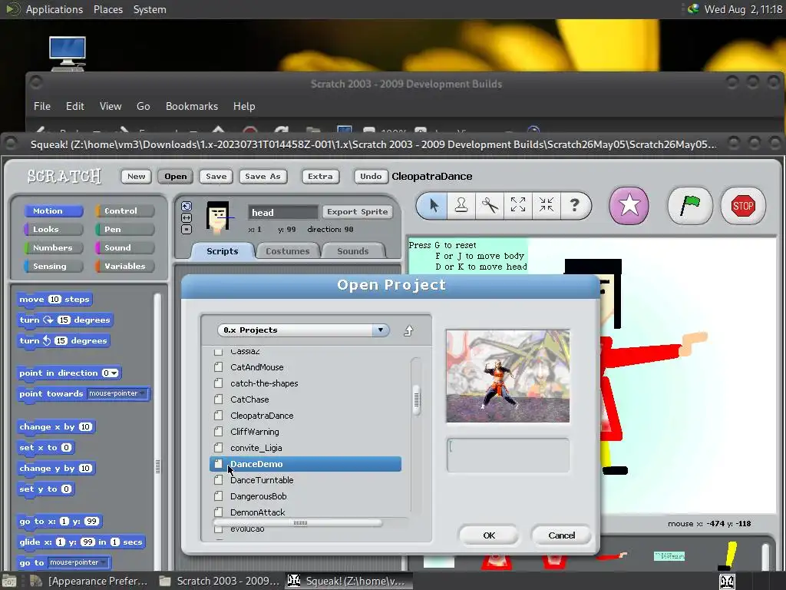Screen dimensions: 786x590
Task: Select the scissors delete tool
Action: 490,205
